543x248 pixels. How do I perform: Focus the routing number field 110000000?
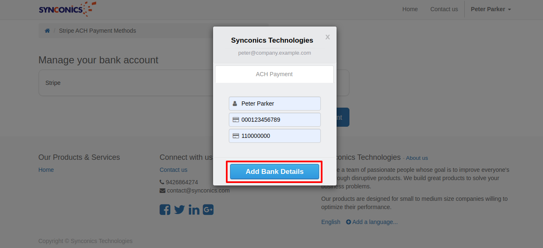tap(279, 136)
